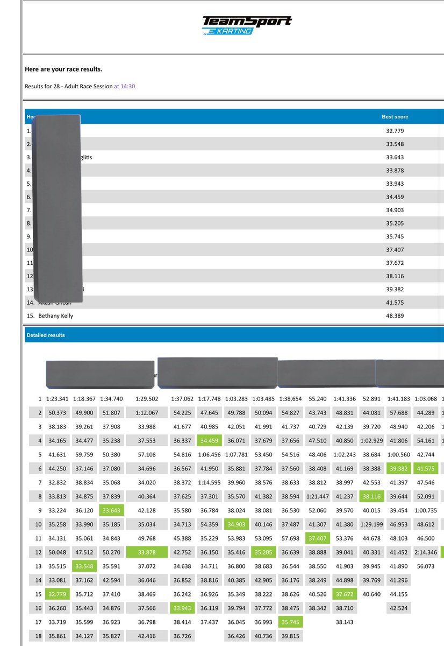Open the 'at 14:30' session time link
This screenshot has width=444, height=646.
124,86
